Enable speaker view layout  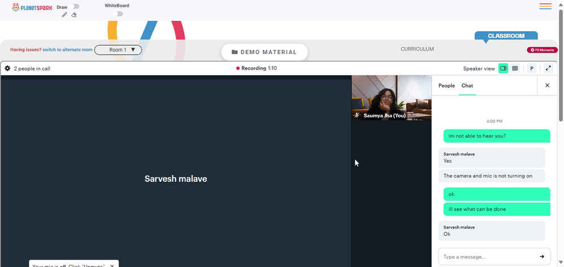503,68
